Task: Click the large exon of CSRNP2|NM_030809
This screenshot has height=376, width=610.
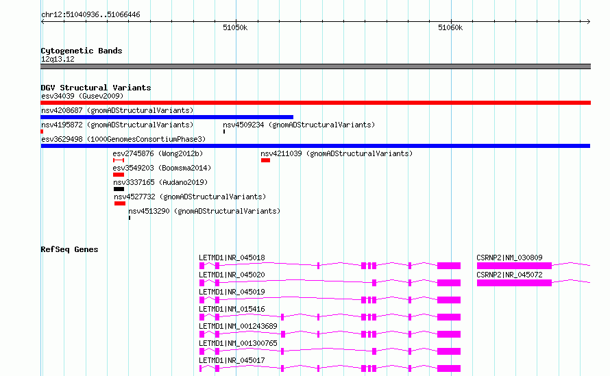Action: click(514, 266)
